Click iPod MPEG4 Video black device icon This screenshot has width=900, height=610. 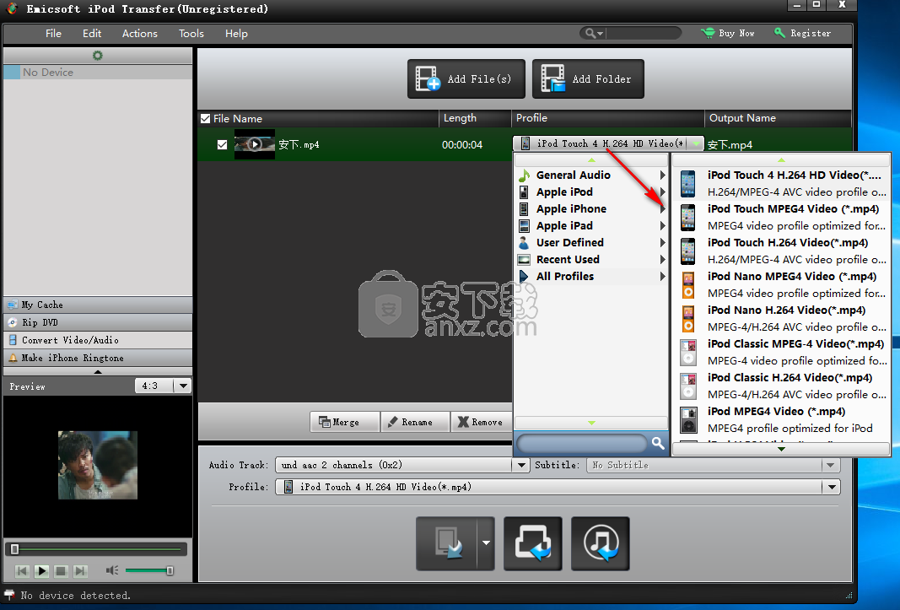pos(687,420)
